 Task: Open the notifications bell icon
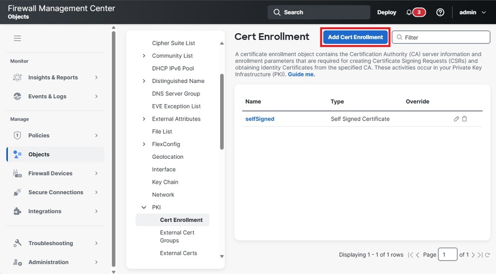click(x=409, y=12)
